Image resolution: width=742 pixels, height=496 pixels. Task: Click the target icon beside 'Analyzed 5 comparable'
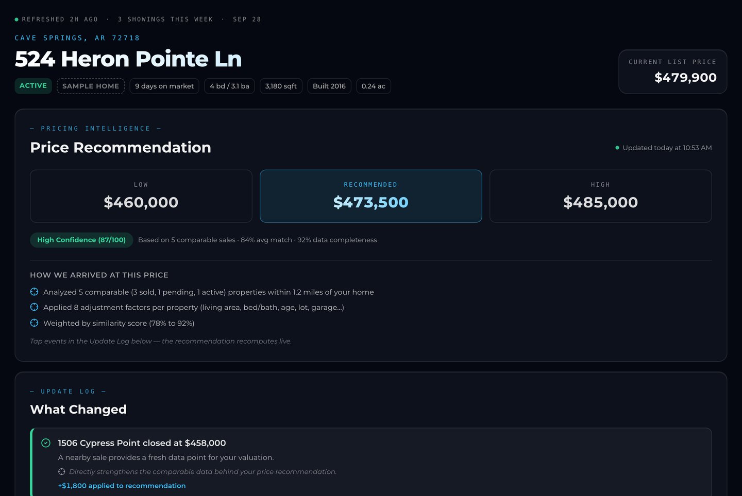point(35,292)
